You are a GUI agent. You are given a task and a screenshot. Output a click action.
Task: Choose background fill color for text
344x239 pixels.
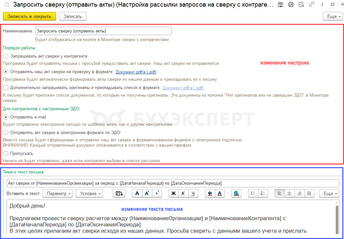click(210, 193)
